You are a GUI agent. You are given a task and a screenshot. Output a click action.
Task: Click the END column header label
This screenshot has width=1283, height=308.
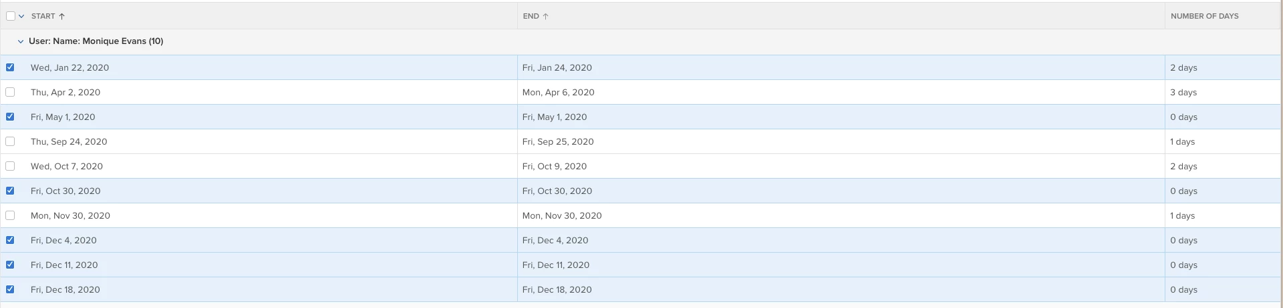point(531,16)
